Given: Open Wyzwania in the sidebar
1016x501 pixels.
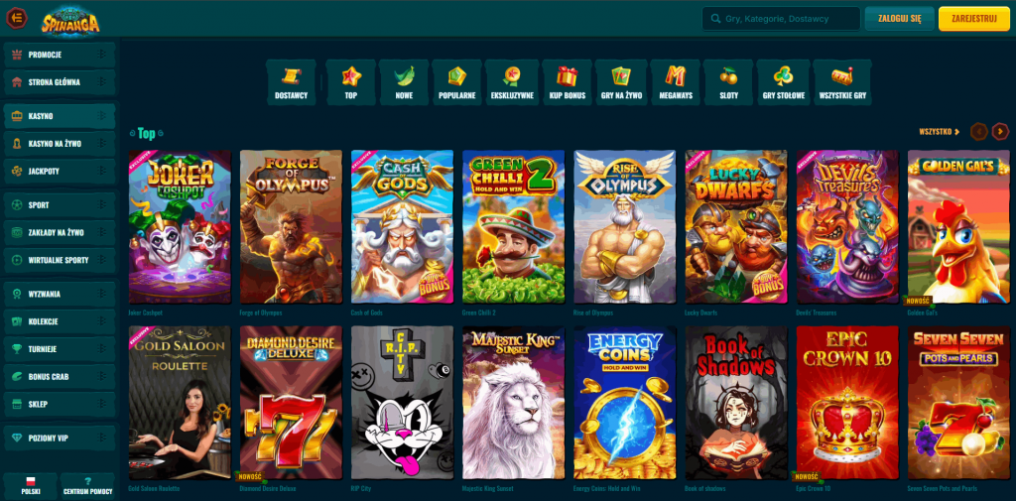Looking at the screenshot, I should pyautogui.click(x=59, y=294).
